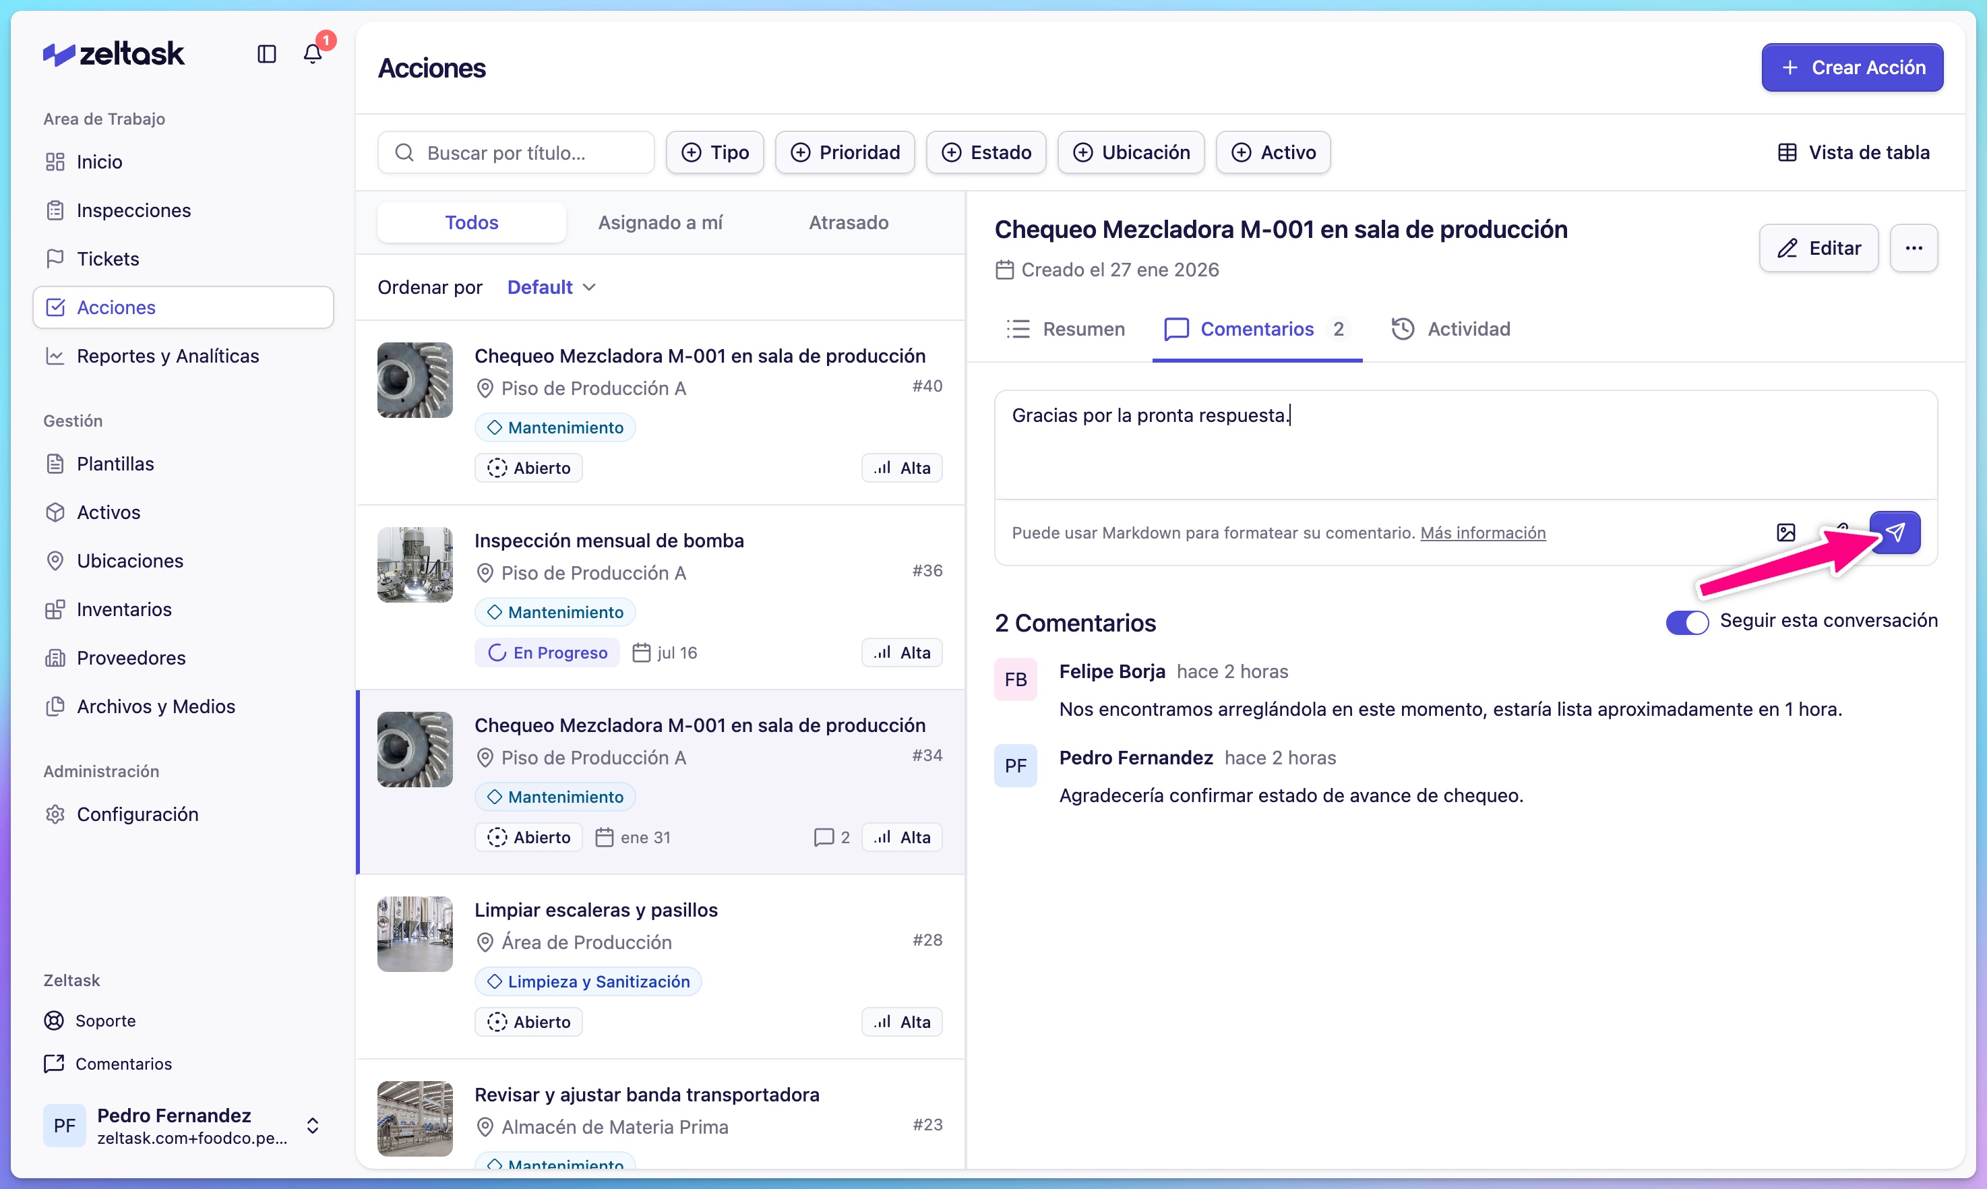Screen dimensions: 1987x1189
Task: Open Comentarios feedback link in sidebar bottom
Action: 108,1063
